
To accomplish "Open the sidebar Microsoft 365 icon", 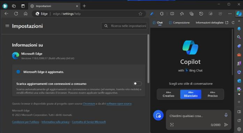I will coord(239,72).
